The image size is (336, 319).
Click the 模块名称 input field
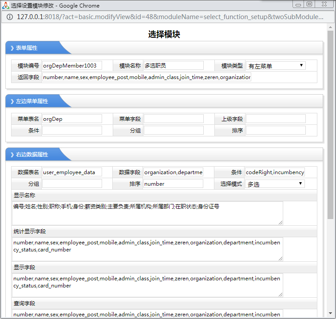coord(174,66)
